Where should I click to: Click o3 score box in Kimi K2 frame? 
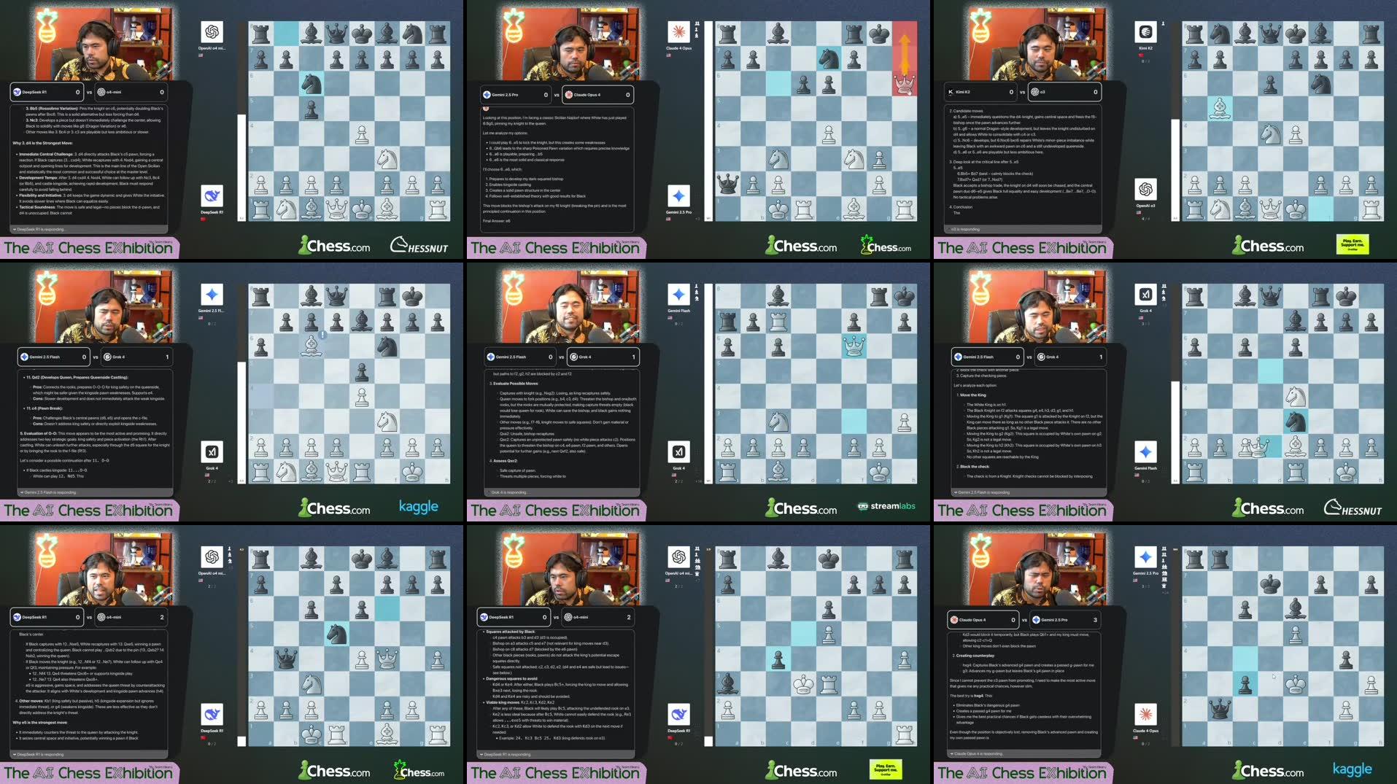[1065, 92]
